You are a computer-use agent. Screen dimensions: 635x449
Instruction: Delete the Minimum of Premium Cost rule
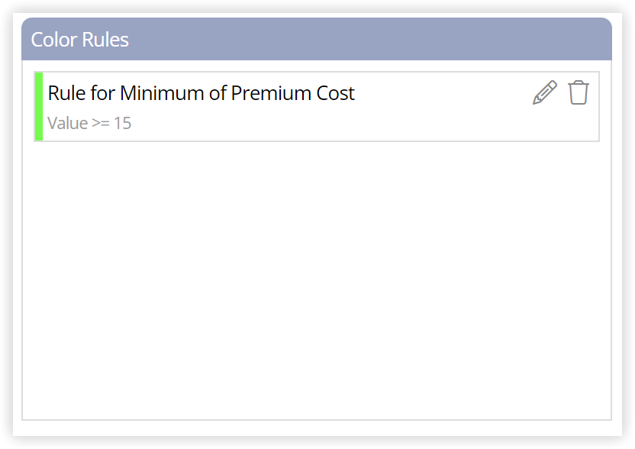579,93
